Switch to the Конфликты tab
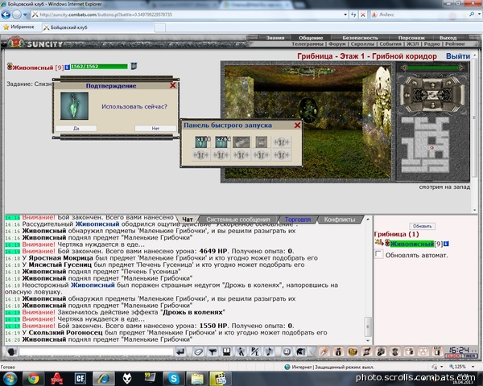 point(340,220)
